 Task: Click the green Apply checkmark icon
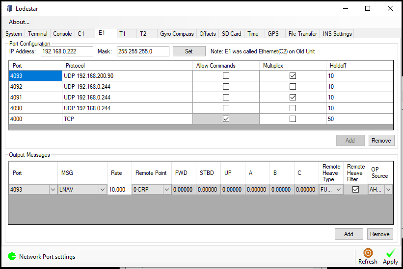coord(391,253)
